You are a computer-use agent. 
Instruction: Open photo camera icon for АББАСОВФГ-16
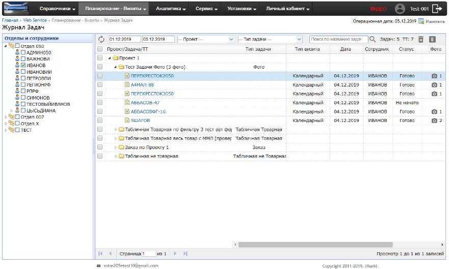tap(434, 112)
